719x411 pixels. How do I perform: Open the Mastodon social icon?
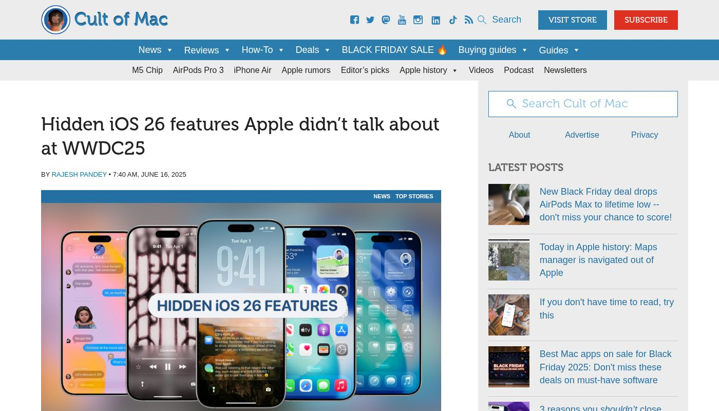point(386,20)
